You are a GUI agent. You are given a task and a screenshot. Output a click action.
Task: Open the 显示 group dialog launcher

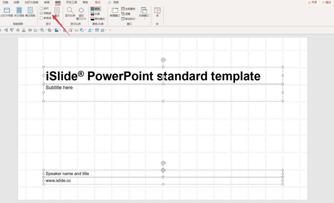coord(61,24)
